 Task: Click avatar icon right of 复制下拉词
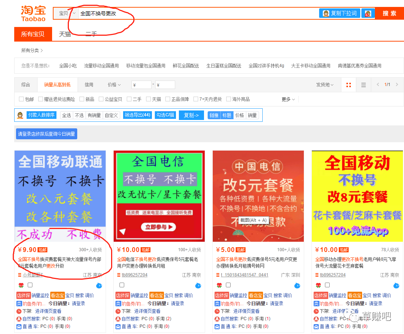coord(368,13)
